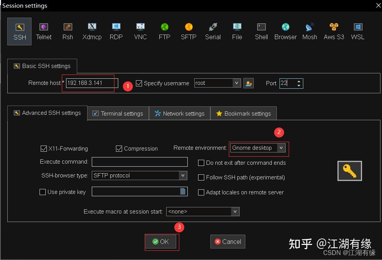Choose the Shell session type

pos(261,31)
